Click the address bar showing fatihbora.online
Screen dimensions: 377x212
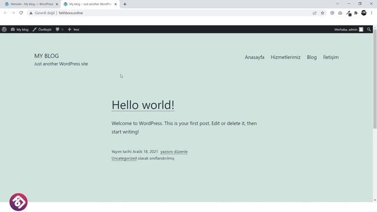point(168,13)
